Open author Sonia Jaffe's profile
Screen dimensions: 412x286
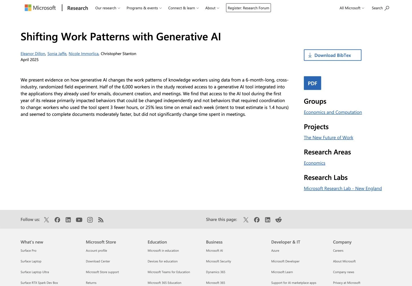click(x=57, y=54)
